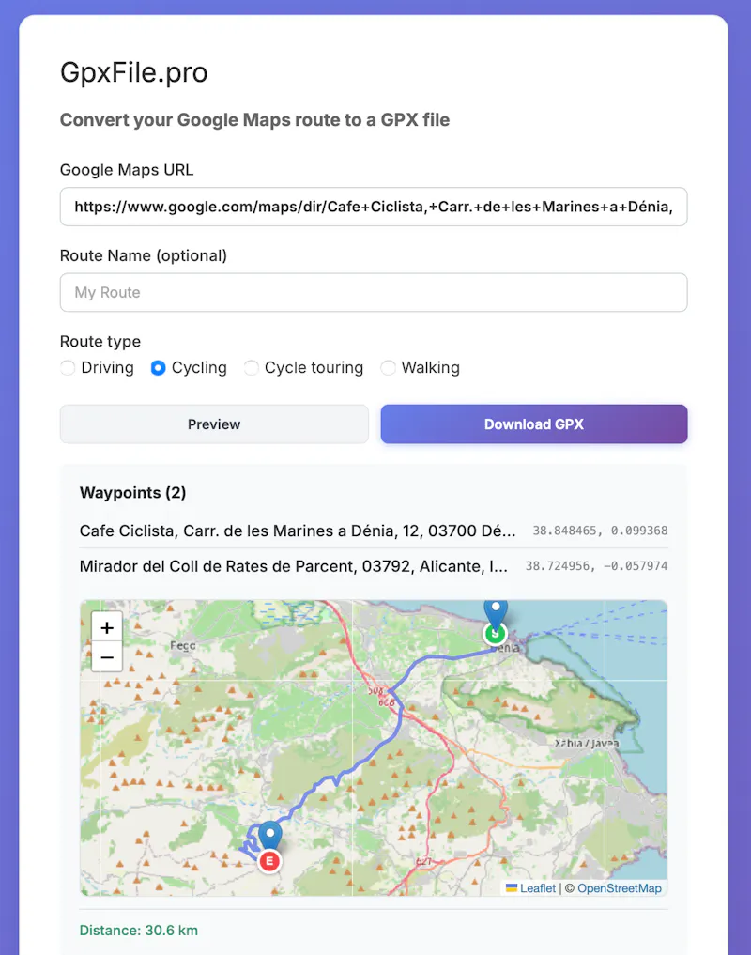Zoom out on the map
Viewport: 751px width, 955px height.
click(107, 657)
